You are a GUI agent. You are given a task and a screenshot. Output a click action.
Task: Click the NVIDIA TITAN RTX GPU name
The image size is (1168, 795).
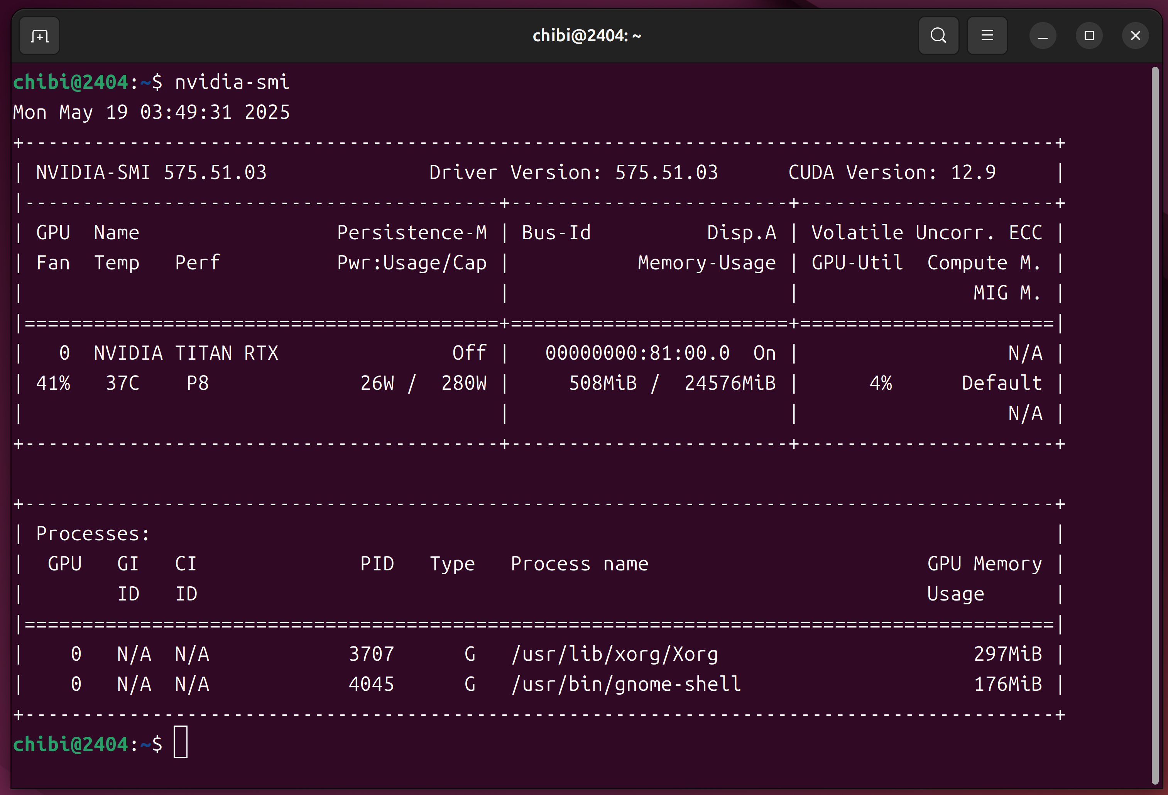click(x=186, y=353)
